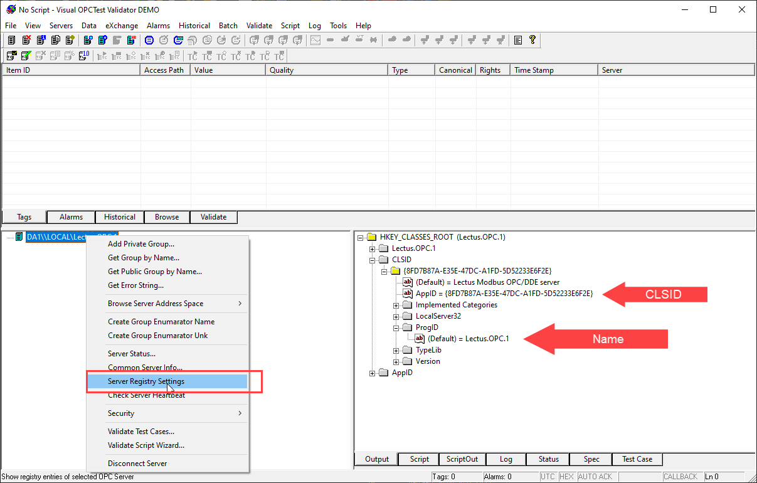The height and width of the screenshot is (483, 757).
Task: Choose Server Status... from context menu
Action: (x=167, y=354)
